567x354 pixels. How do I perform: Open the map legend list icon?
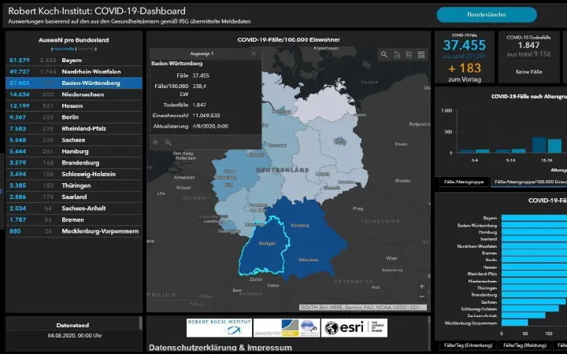pyautogui.click(x=409, y=55)
